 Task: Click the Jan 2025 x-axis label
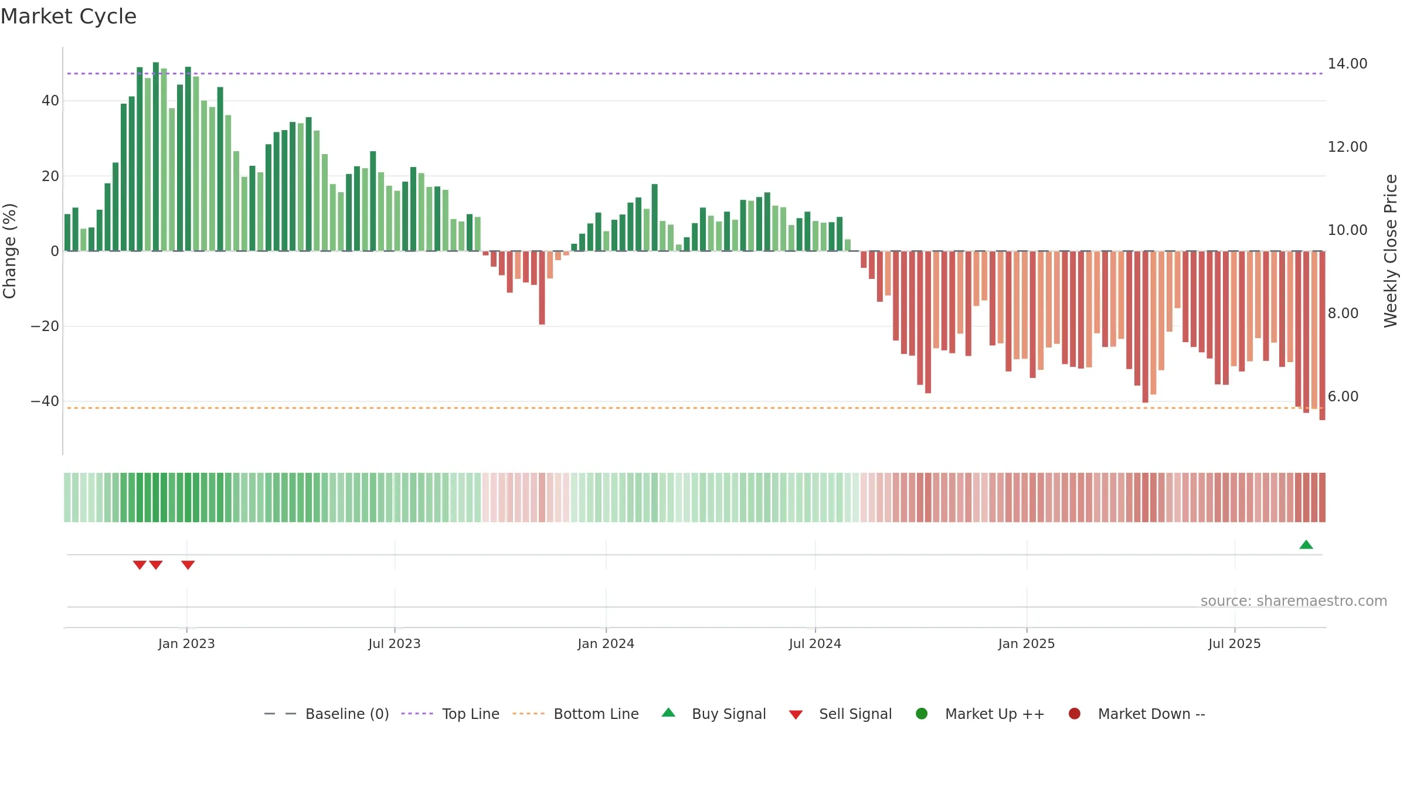[1027, 643]
